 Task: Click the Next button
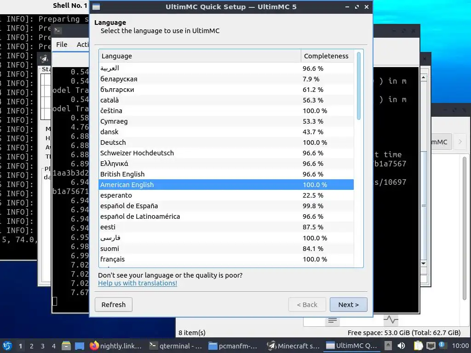349,305
